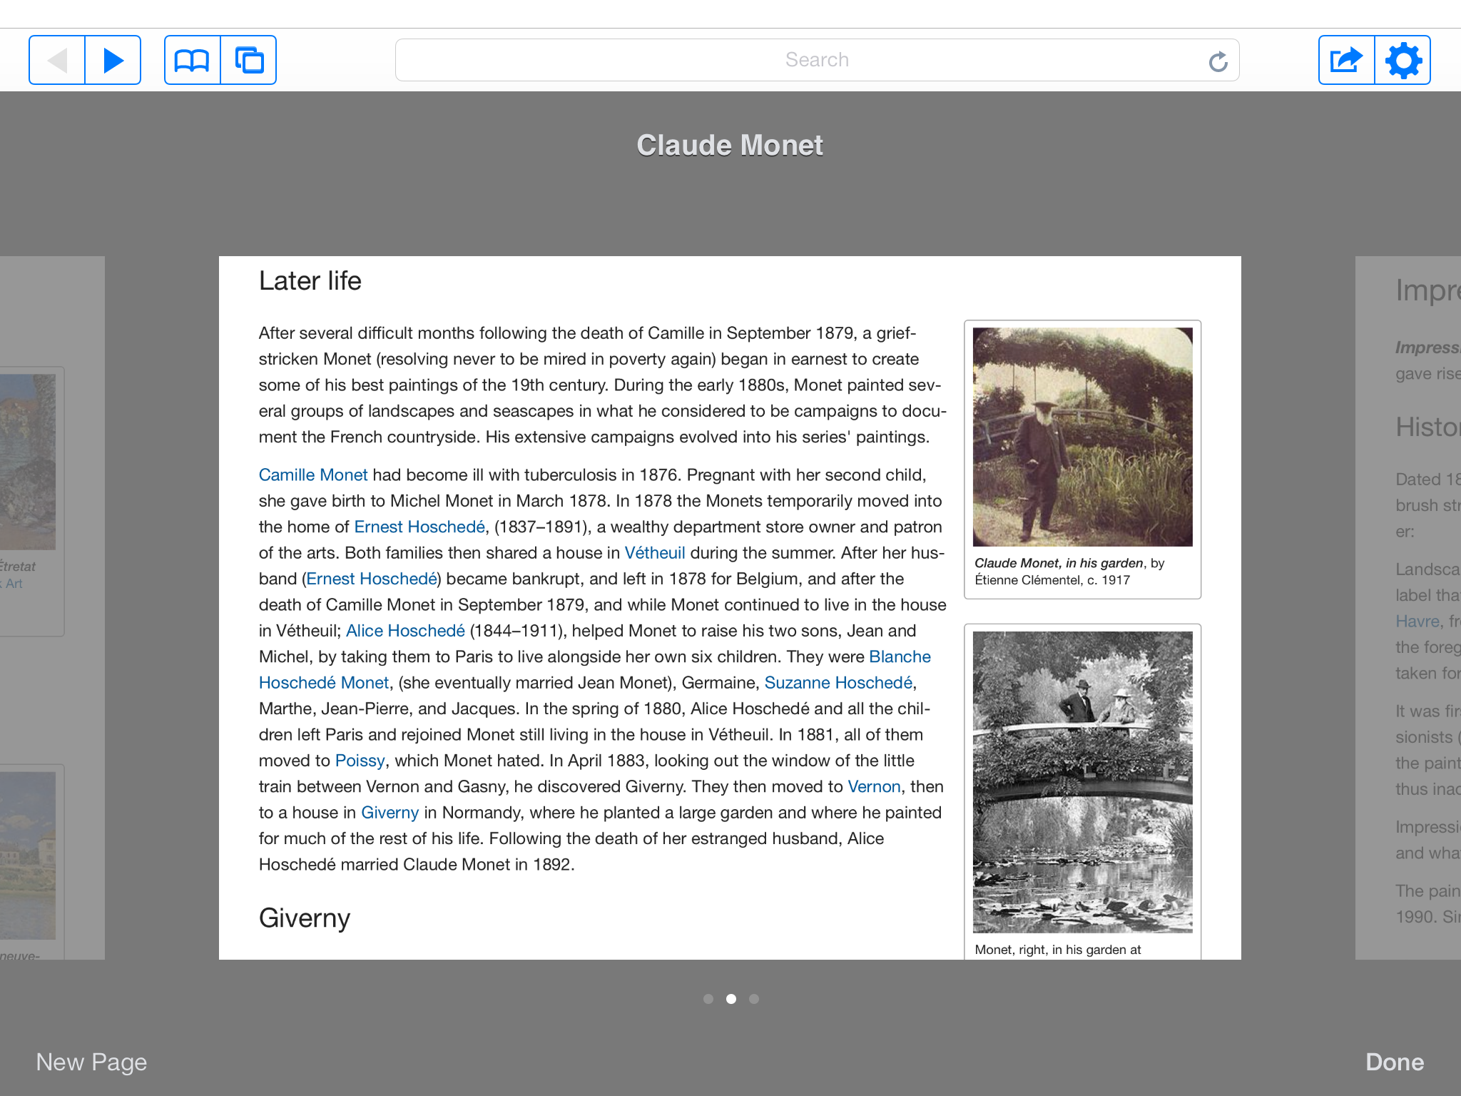Open the color photo of Monet in garden
1461x1096 pixels.
coord(1082,437)
